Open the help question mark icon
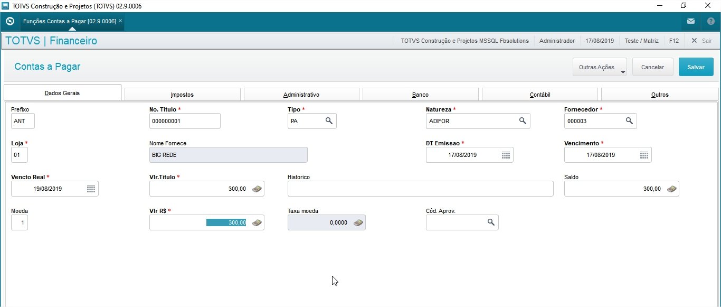Image resolution: width=721 pixels, height=307 pixels. [x=710, y=22]
